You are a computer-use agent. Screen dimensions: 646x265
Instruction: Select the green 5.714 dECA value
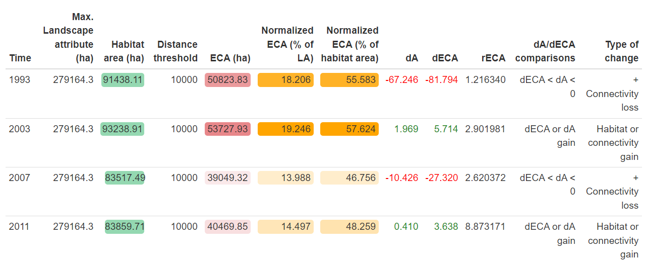[x=446, y=129]
